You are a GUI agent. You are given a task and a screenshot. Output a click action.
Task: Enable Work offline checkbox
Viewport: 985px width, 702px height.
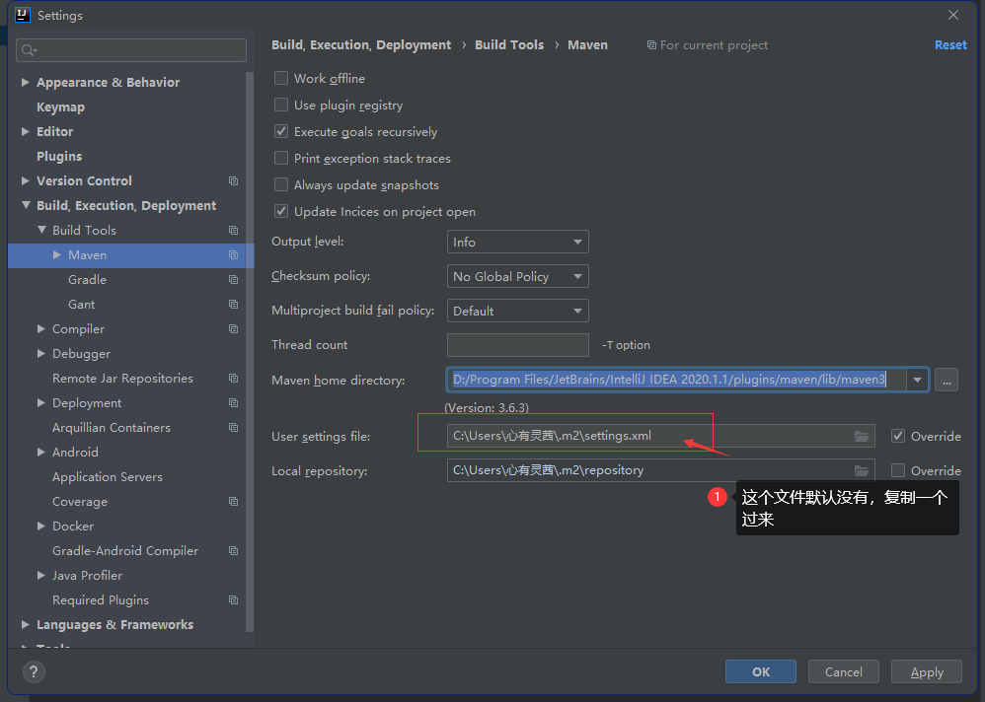[x=281, y=78]
